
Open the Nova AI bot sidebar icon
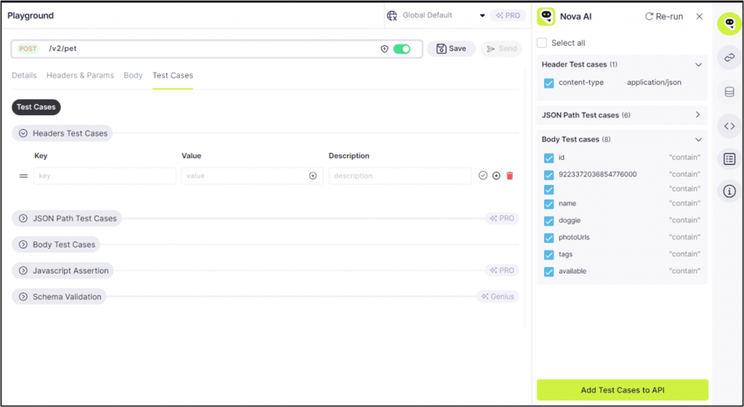coord(729,24)
